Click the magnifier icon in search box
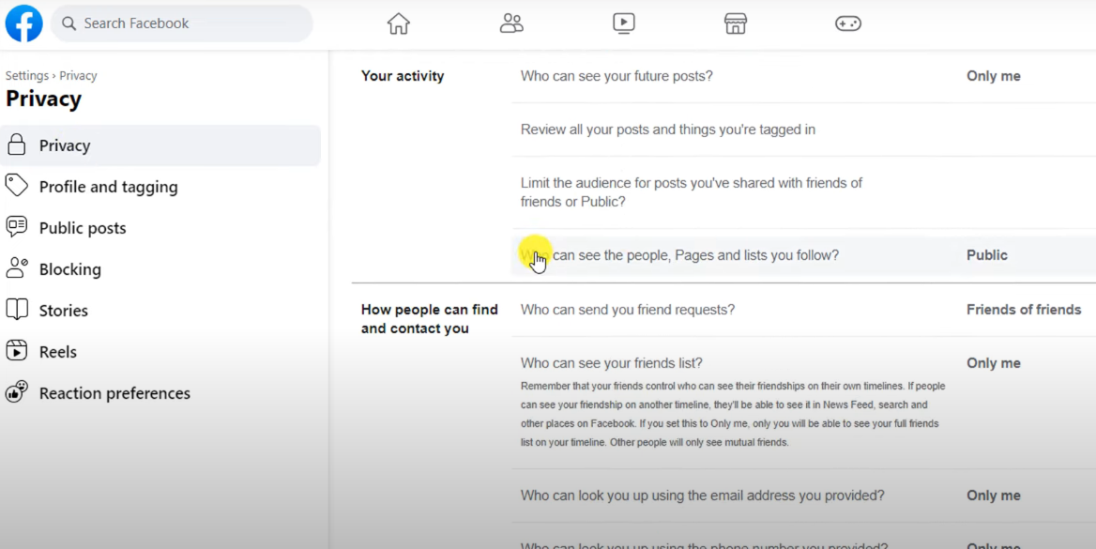The image size is (1096, 549). pos(69,23)
